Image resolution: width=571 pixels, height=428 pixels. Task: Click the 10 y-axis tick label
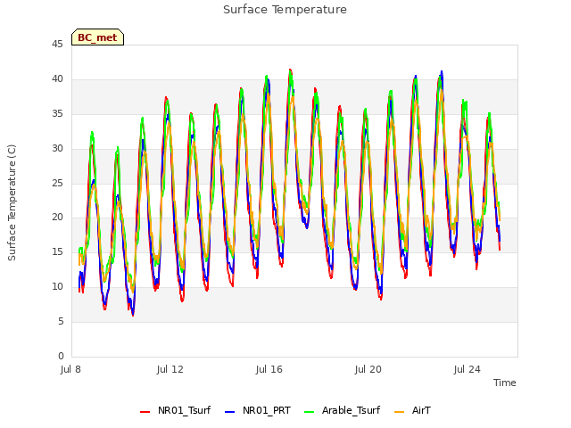click(x=57, y=287)
